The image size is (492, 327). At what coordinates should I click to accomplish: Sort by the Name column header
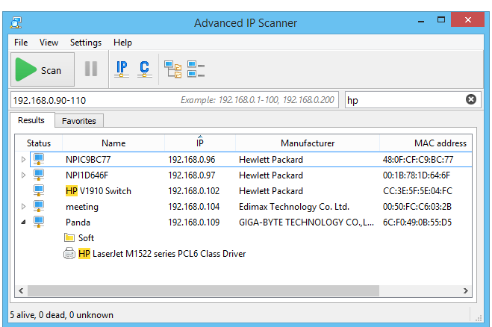click(113, 143)
